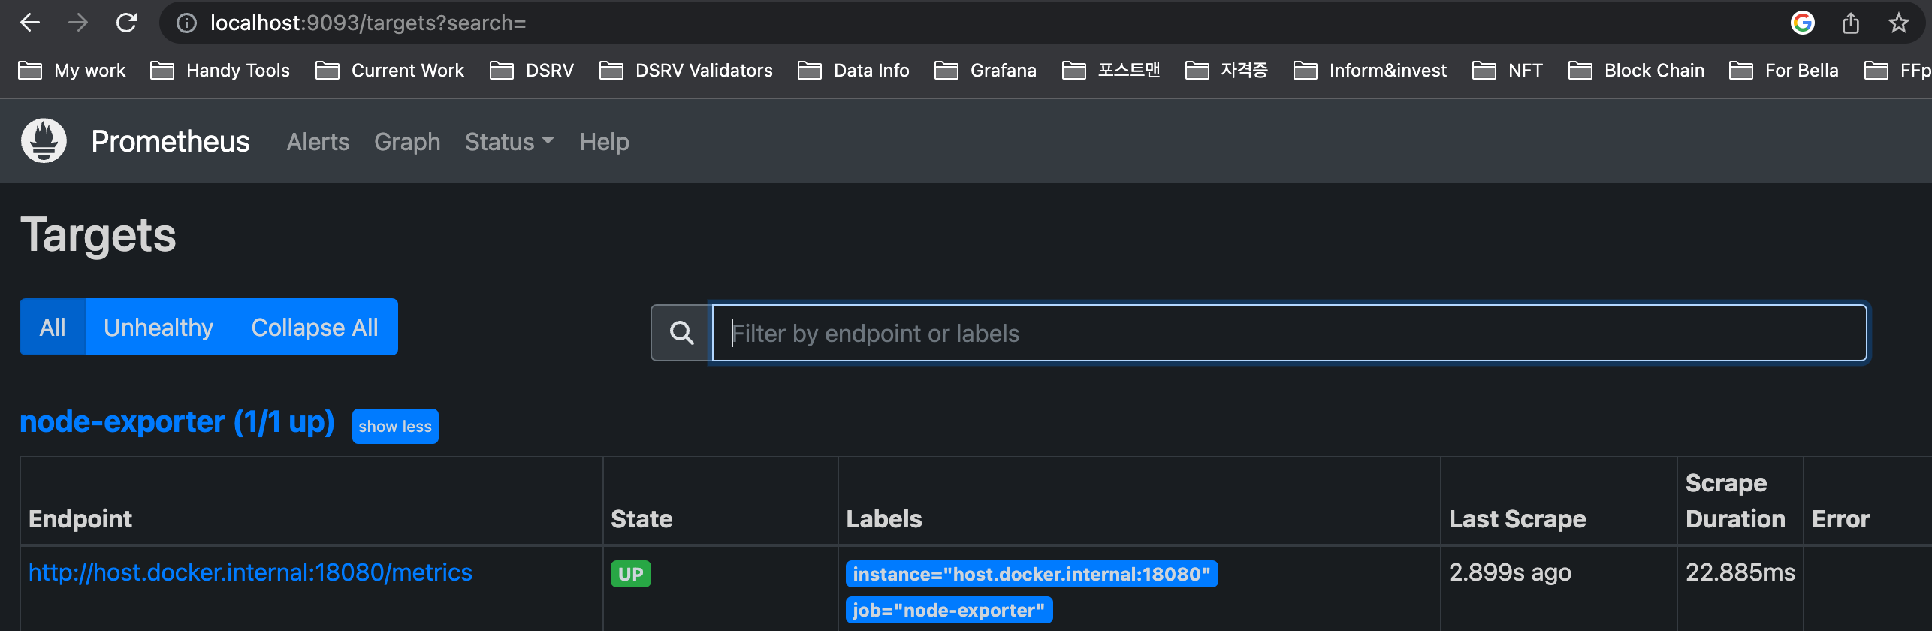
Task: Click the magnifier search icon
Action: tap(681, 333)
